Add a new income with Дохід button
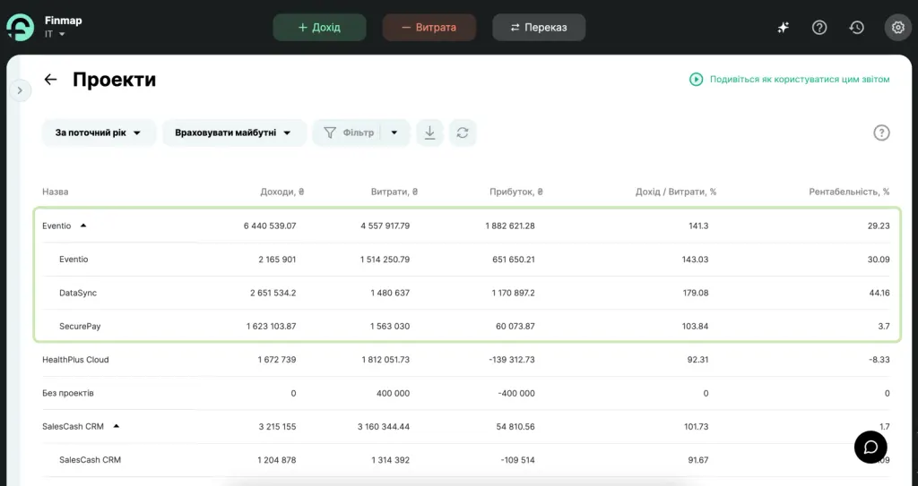Viewport: 918px width, 486px height. [x=319, y=28]
